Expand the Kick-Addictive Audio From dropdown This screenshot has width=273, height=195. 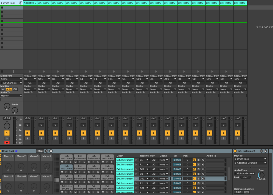[x=244, y=173]
